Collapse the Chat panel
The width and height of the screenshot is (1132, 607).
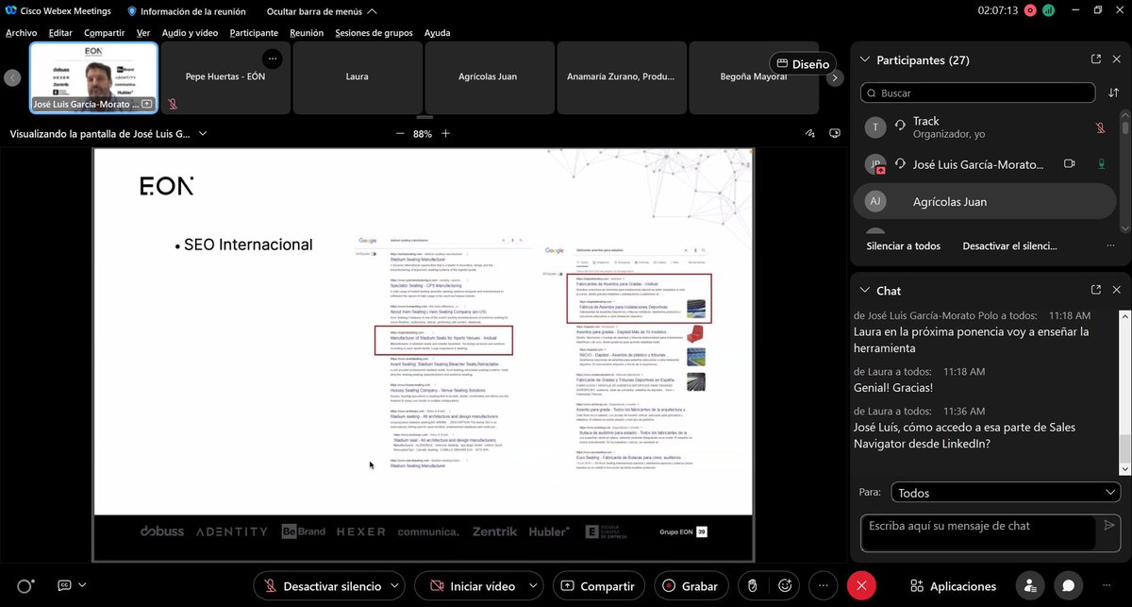click(x=864, y=291)
